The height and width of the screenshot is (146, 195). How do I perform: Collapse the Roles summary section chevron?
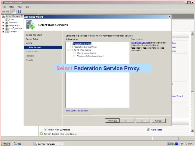[x=45, y=130]
